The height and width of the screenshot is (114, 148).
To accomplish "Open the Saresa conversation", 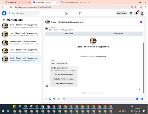I will 21,43.
